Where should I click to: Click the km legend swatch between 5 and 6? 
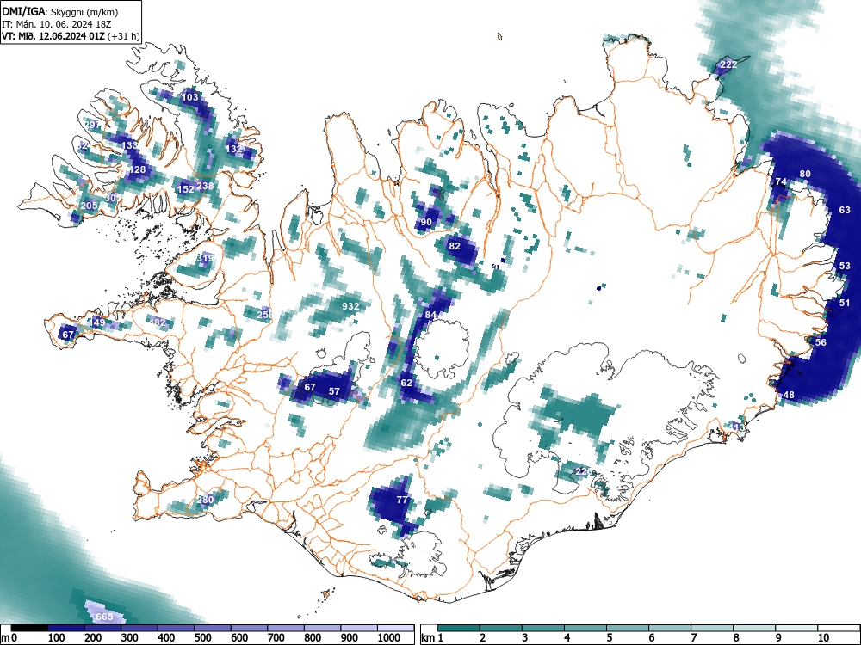(x=628, y=628)
